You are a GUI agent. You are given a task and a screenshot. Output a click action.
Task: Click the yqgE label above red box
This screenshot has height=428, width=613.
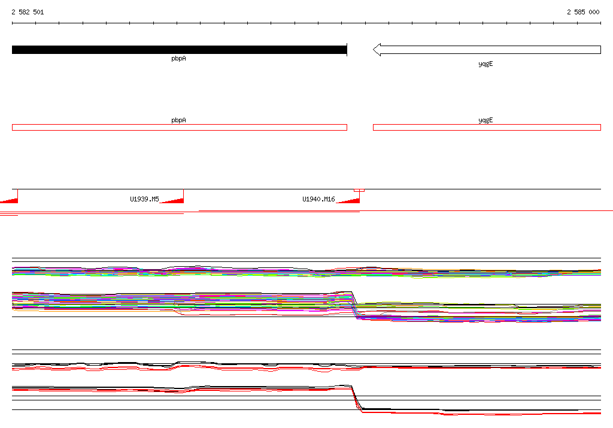(x=485, y=120)
